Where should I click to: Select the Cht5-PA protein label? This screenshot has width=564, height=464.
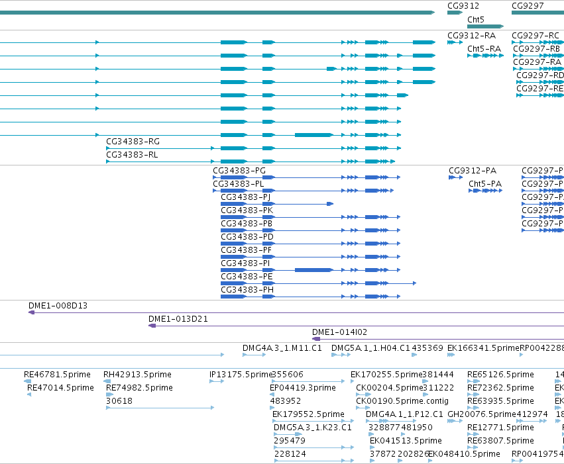485,184
